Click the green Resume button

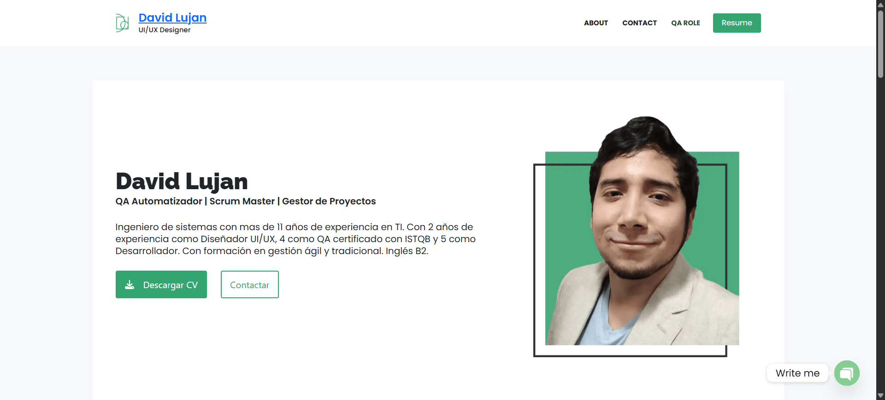737,23
